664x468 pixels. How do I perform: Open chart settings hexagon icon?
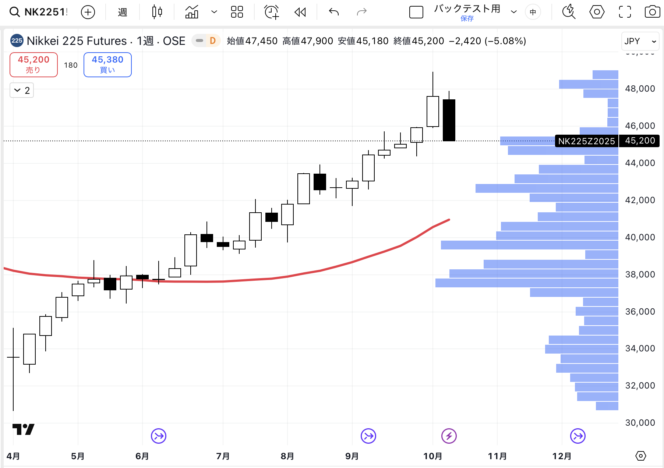(597, 12)
